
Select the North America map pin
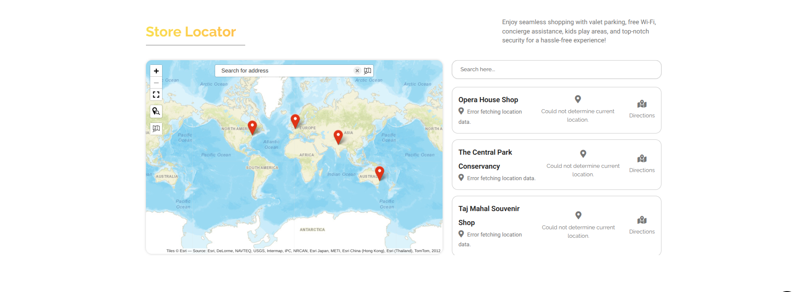pos(252,127)
